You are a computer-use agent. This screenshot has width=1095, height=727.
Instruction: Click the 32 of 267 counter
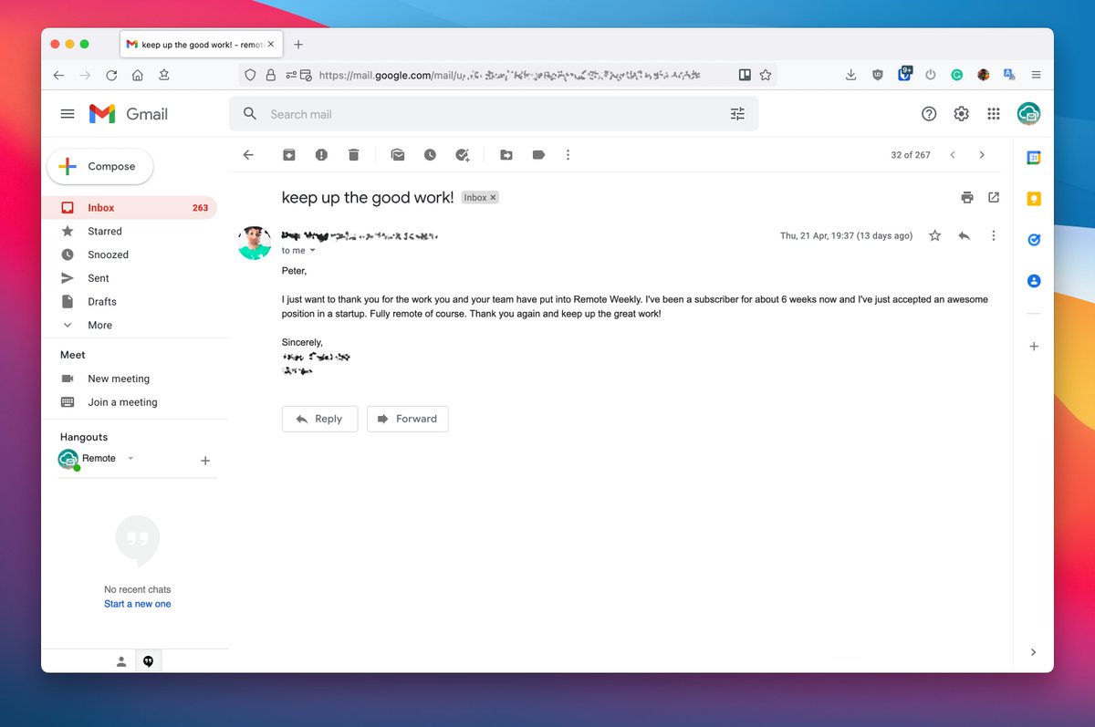[x=911, y=155]
